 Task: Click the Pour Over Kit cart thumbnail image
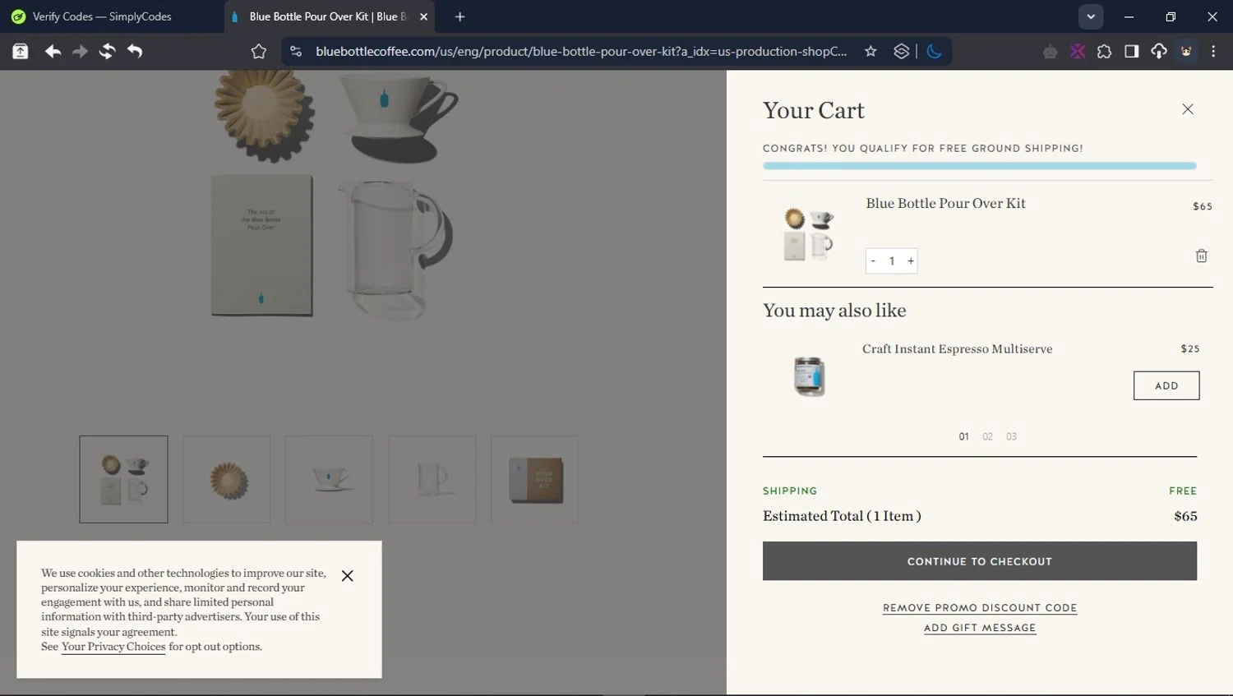808,234
